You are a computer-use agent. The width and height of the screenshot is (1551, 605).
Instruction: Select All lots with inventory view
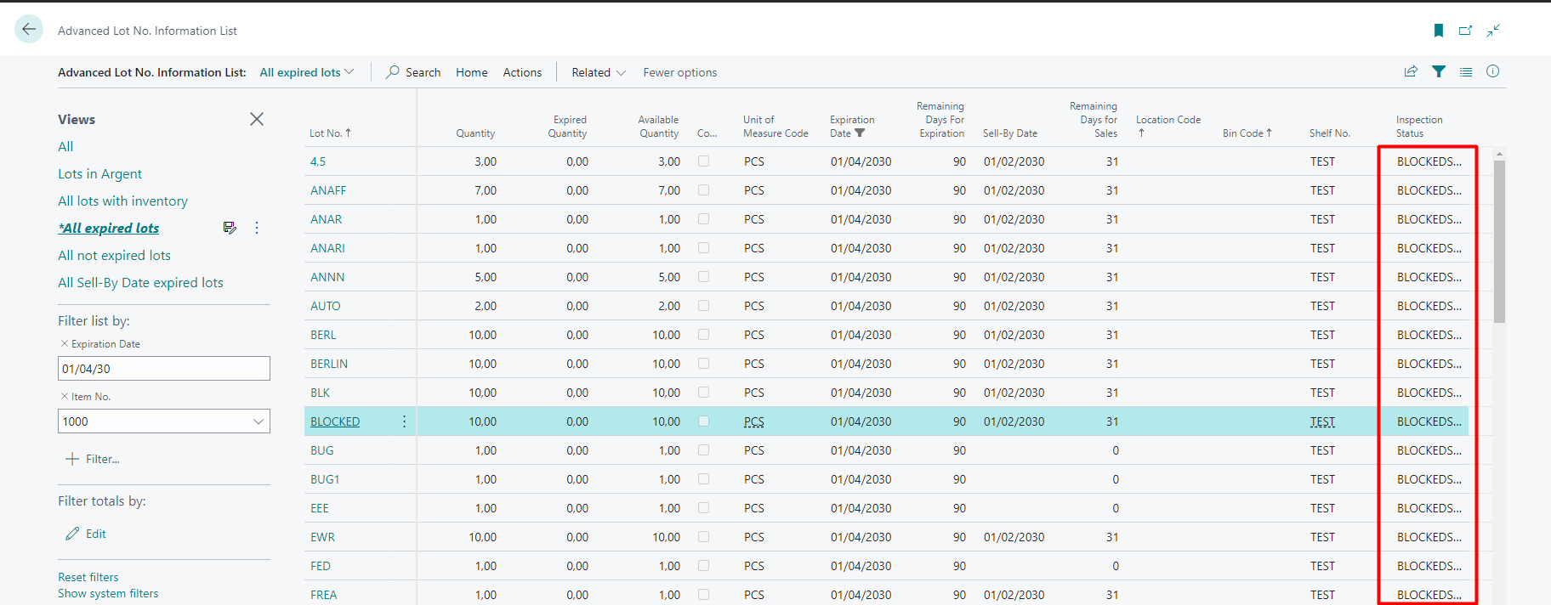tap(122, 201)
